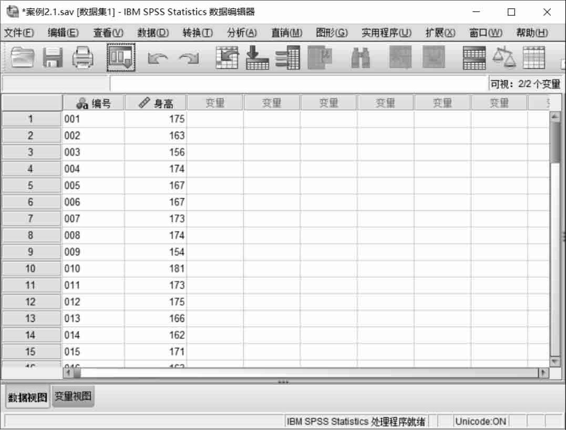Select row header number 8

pyautogui.click(x=32, y=235)
